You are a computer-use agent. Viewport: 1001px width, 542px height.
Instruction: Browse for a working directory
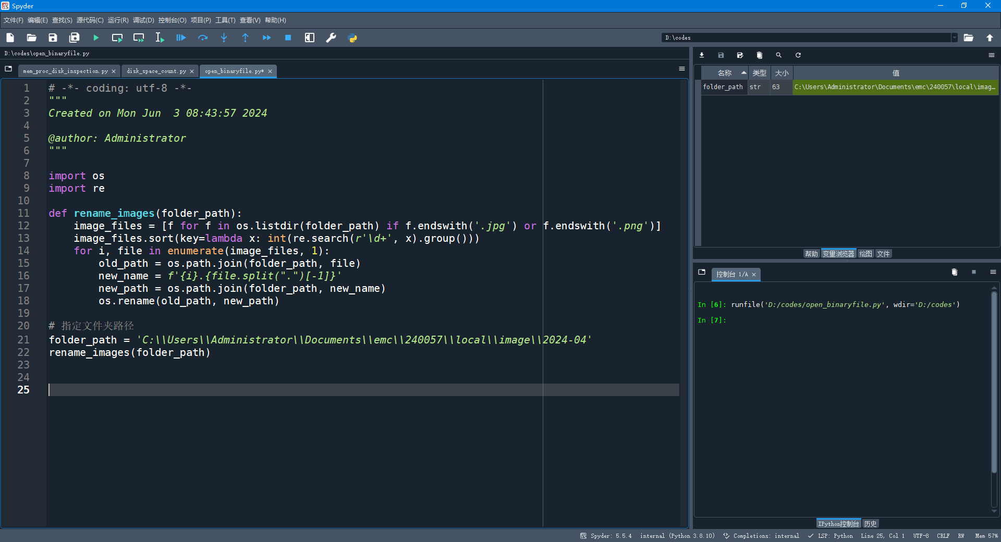[969, 38]
